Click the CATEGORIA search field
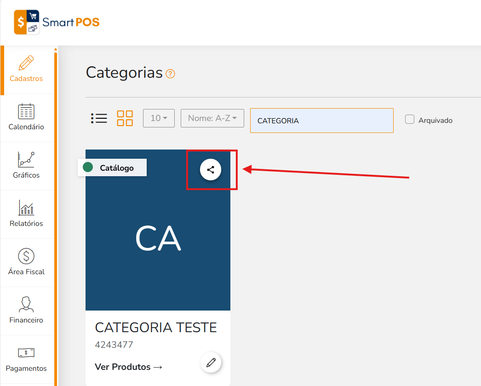The width and height of the screenshot is (481, 386). (x=322, y=121)
